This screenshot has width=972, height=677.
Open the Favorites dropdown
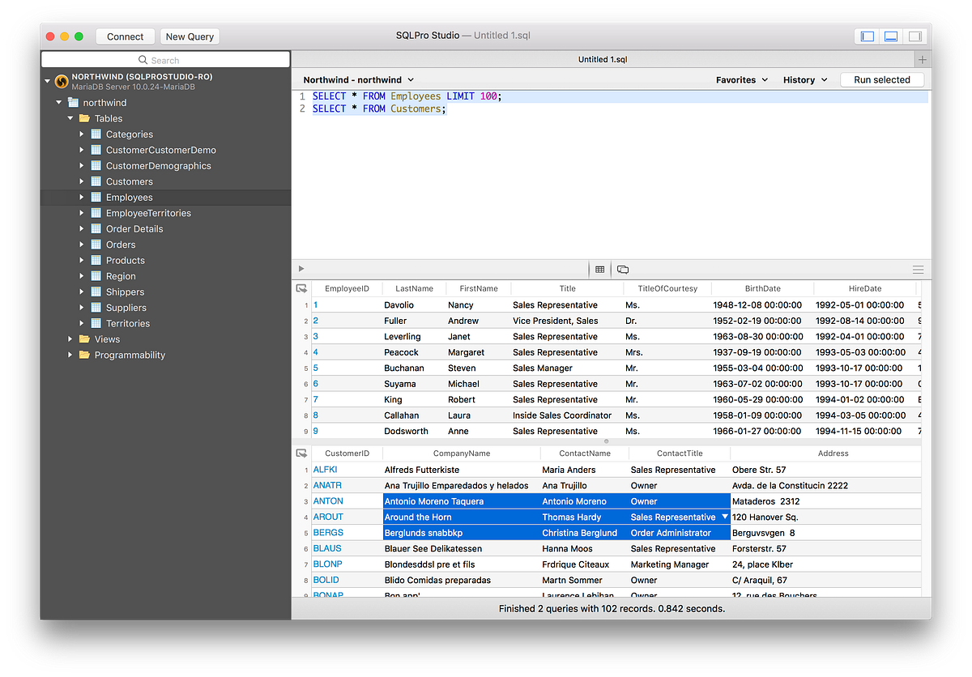click(740, 79)
